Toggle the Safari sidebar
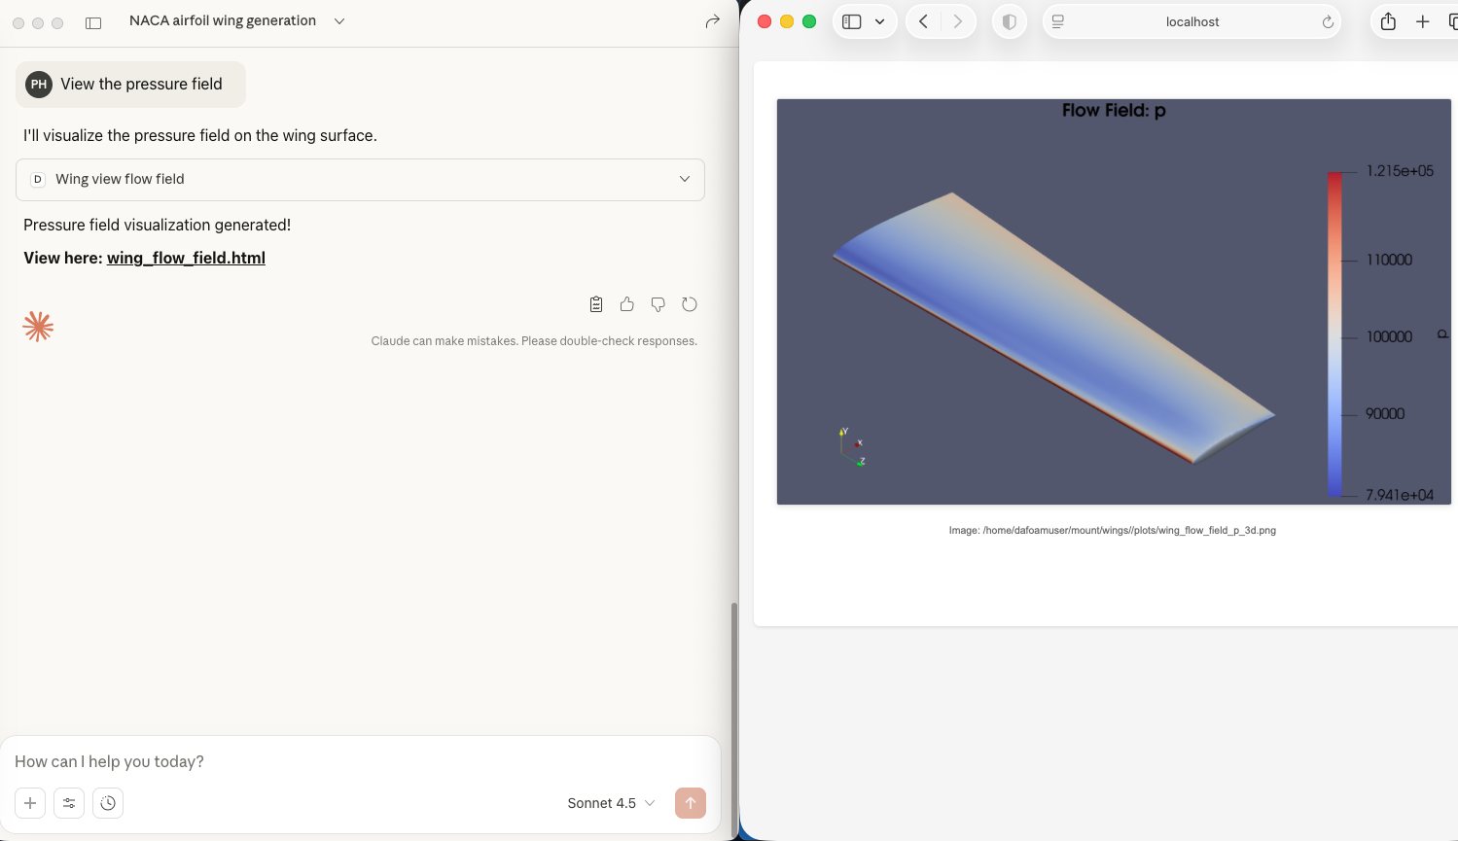This screenshot has width=1458, height=841. tap(852, 21)
